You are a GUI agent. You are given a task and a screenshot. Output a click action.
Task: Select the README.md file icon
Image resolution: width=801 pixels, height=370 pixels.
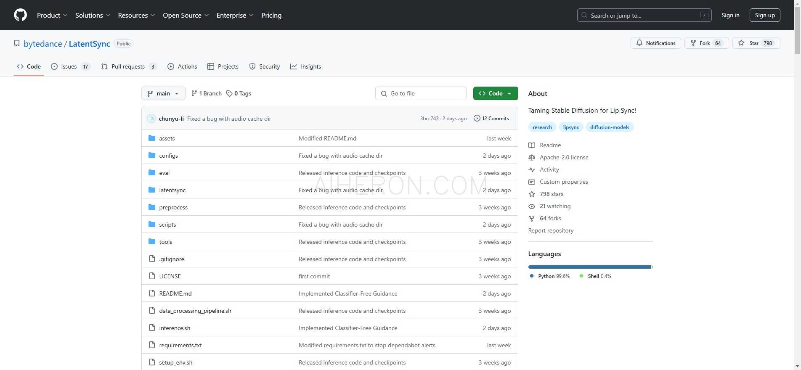click(x=152, y=293)
